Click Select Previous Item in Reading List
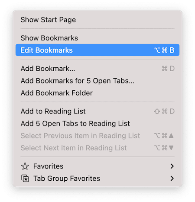 (97, 136)
